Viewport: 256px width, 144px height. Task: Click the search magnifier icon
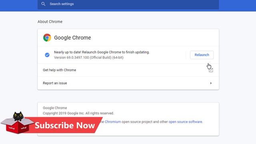pos(43,4)
